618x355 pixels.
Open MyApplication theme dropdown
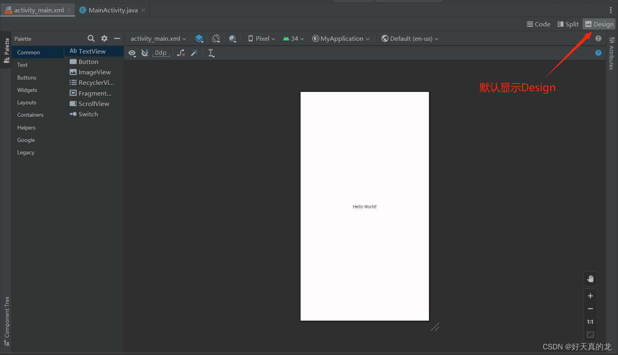341,38
